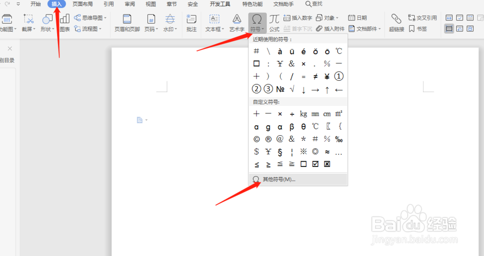Image resolution: width=484 pixels, height=256 pixels.
Task: Open 其他符号(M)... more symbols
Action: (x=298, y=180)
